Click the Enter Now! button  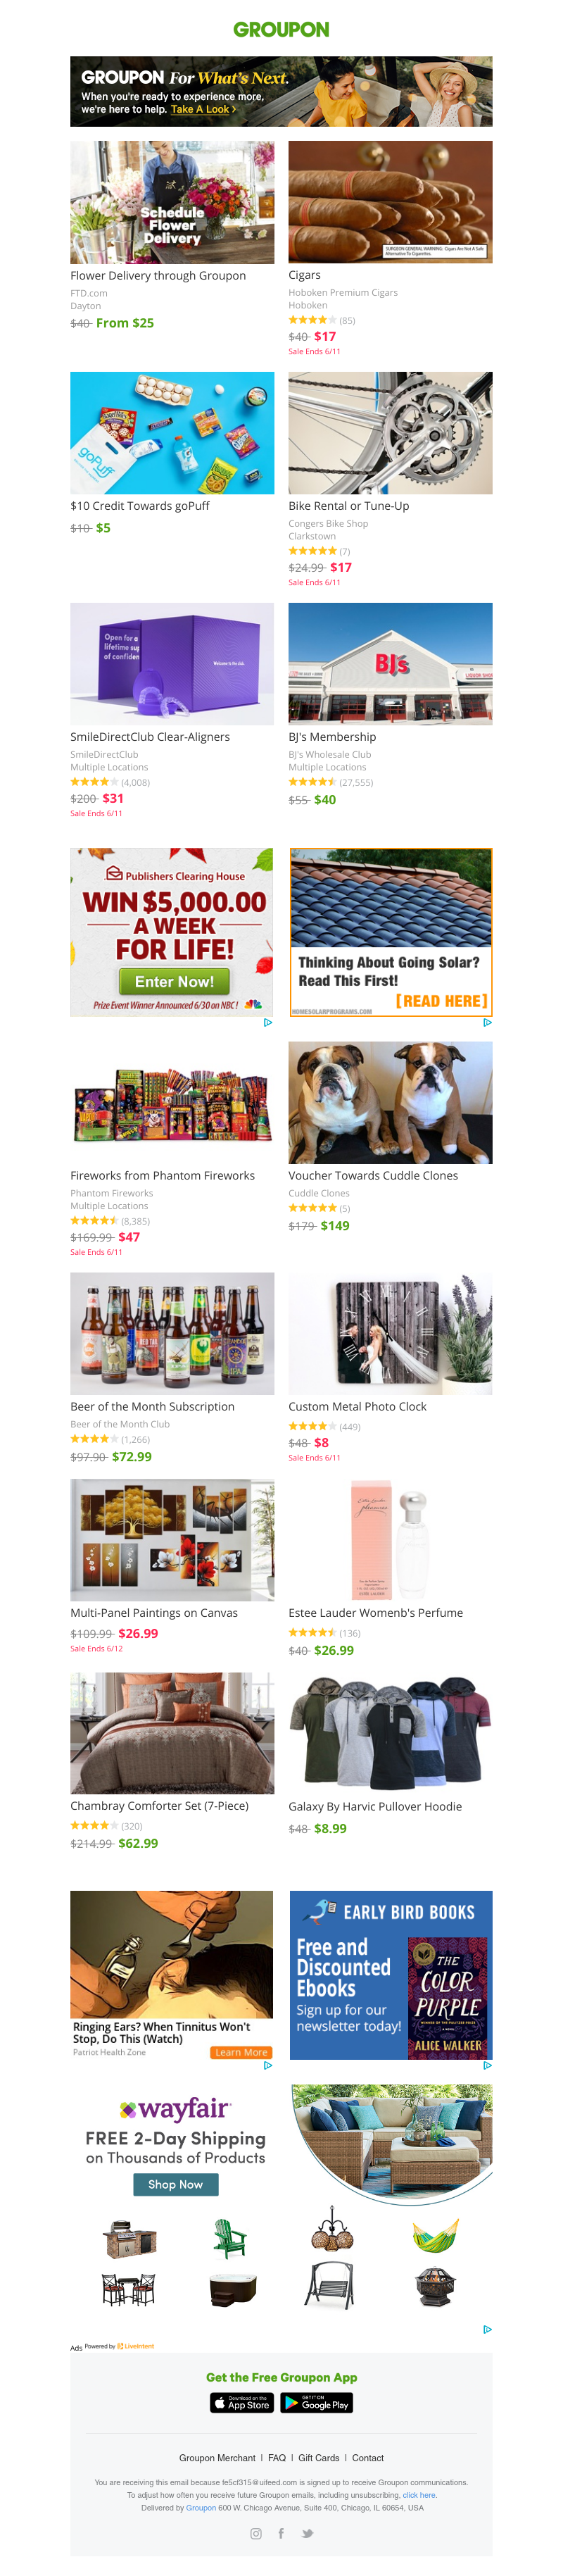click(x=175, y=981)
